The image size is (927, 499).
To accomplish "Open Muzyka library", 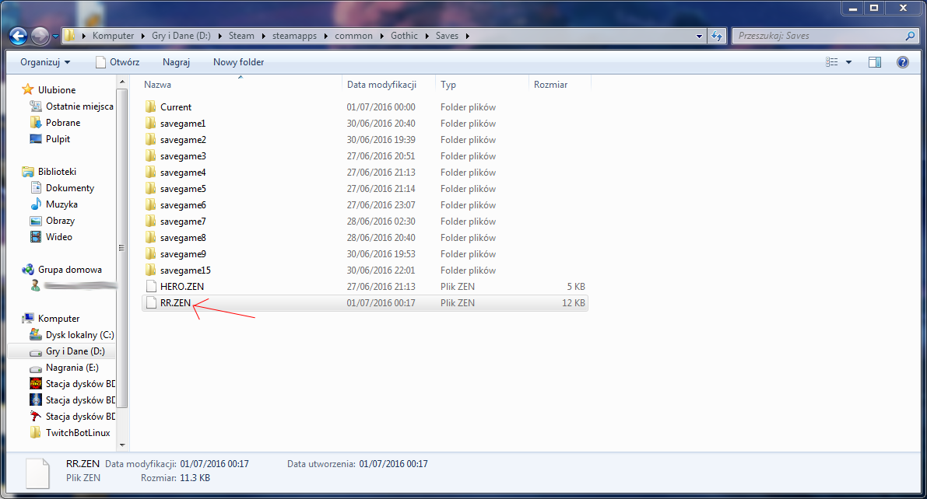I will pyautogui.click(x=54, y=204).
